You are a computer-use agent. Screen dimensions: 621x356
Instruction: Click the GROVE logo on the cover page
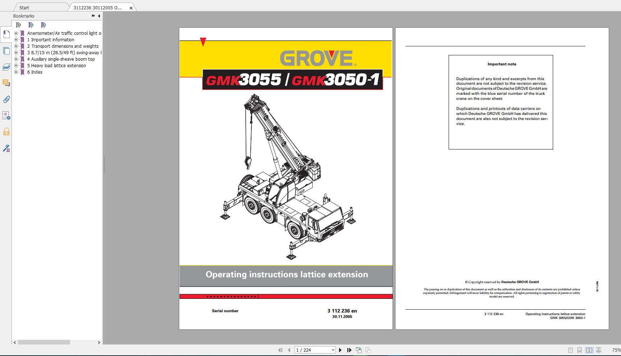click(318, 58)
